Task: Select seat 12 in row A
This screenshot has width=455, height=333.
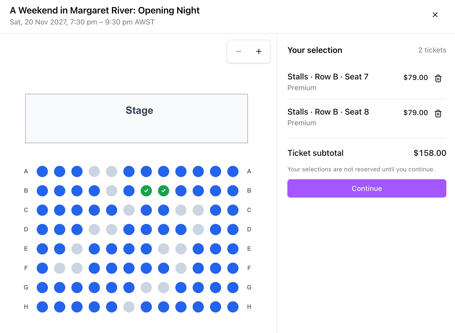Action: click(x=233, y=171)
